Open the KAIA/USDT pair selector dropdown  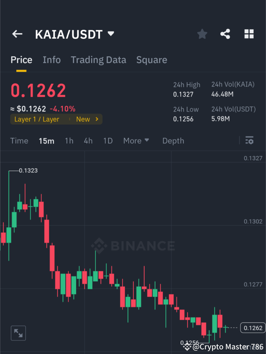pyautogui.click(x=111, y=34)
